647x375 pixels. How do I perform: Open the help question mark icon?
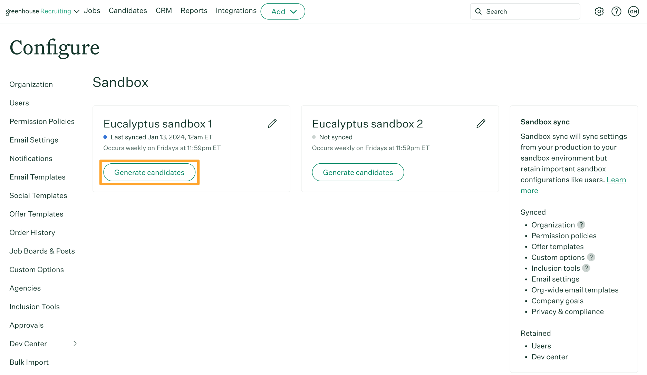(616, 11)
